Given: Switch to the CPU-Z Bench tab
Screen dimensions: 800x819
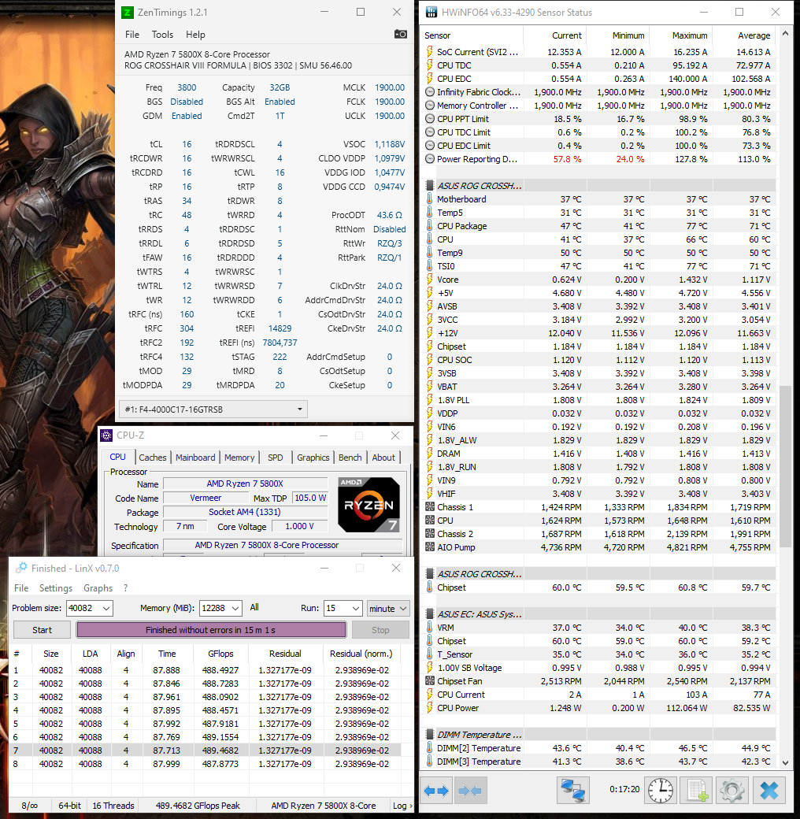Looking at the screenshot, I should (350, 457).
